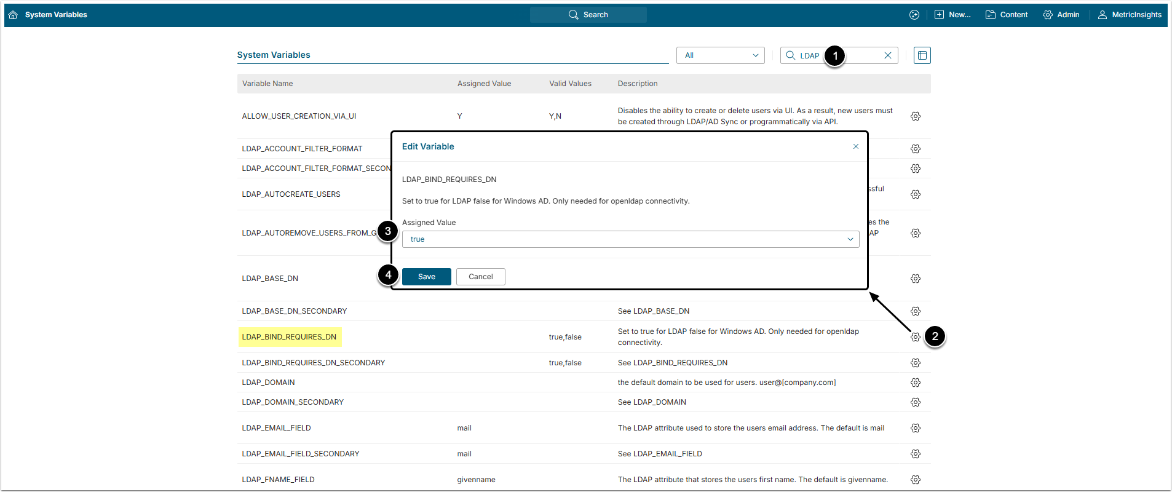Edit LDAP_FNAME_FIELD using its gear icon
The image size is (1172, 492).
[915, 480]
